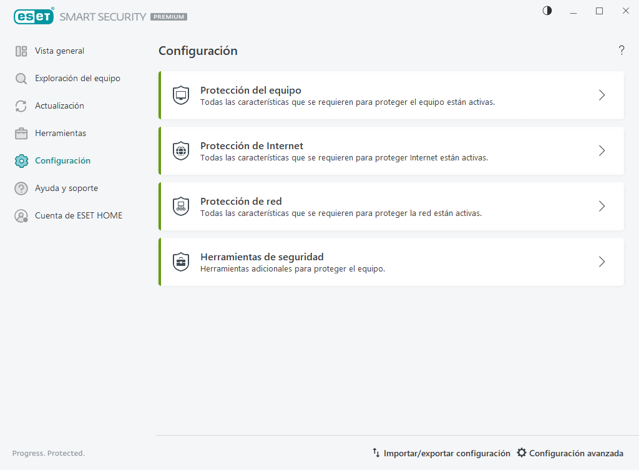Click the Ayuda y soporte question icon
The height and width of the screenshot is (470, 639).
(x=21, y=188)
